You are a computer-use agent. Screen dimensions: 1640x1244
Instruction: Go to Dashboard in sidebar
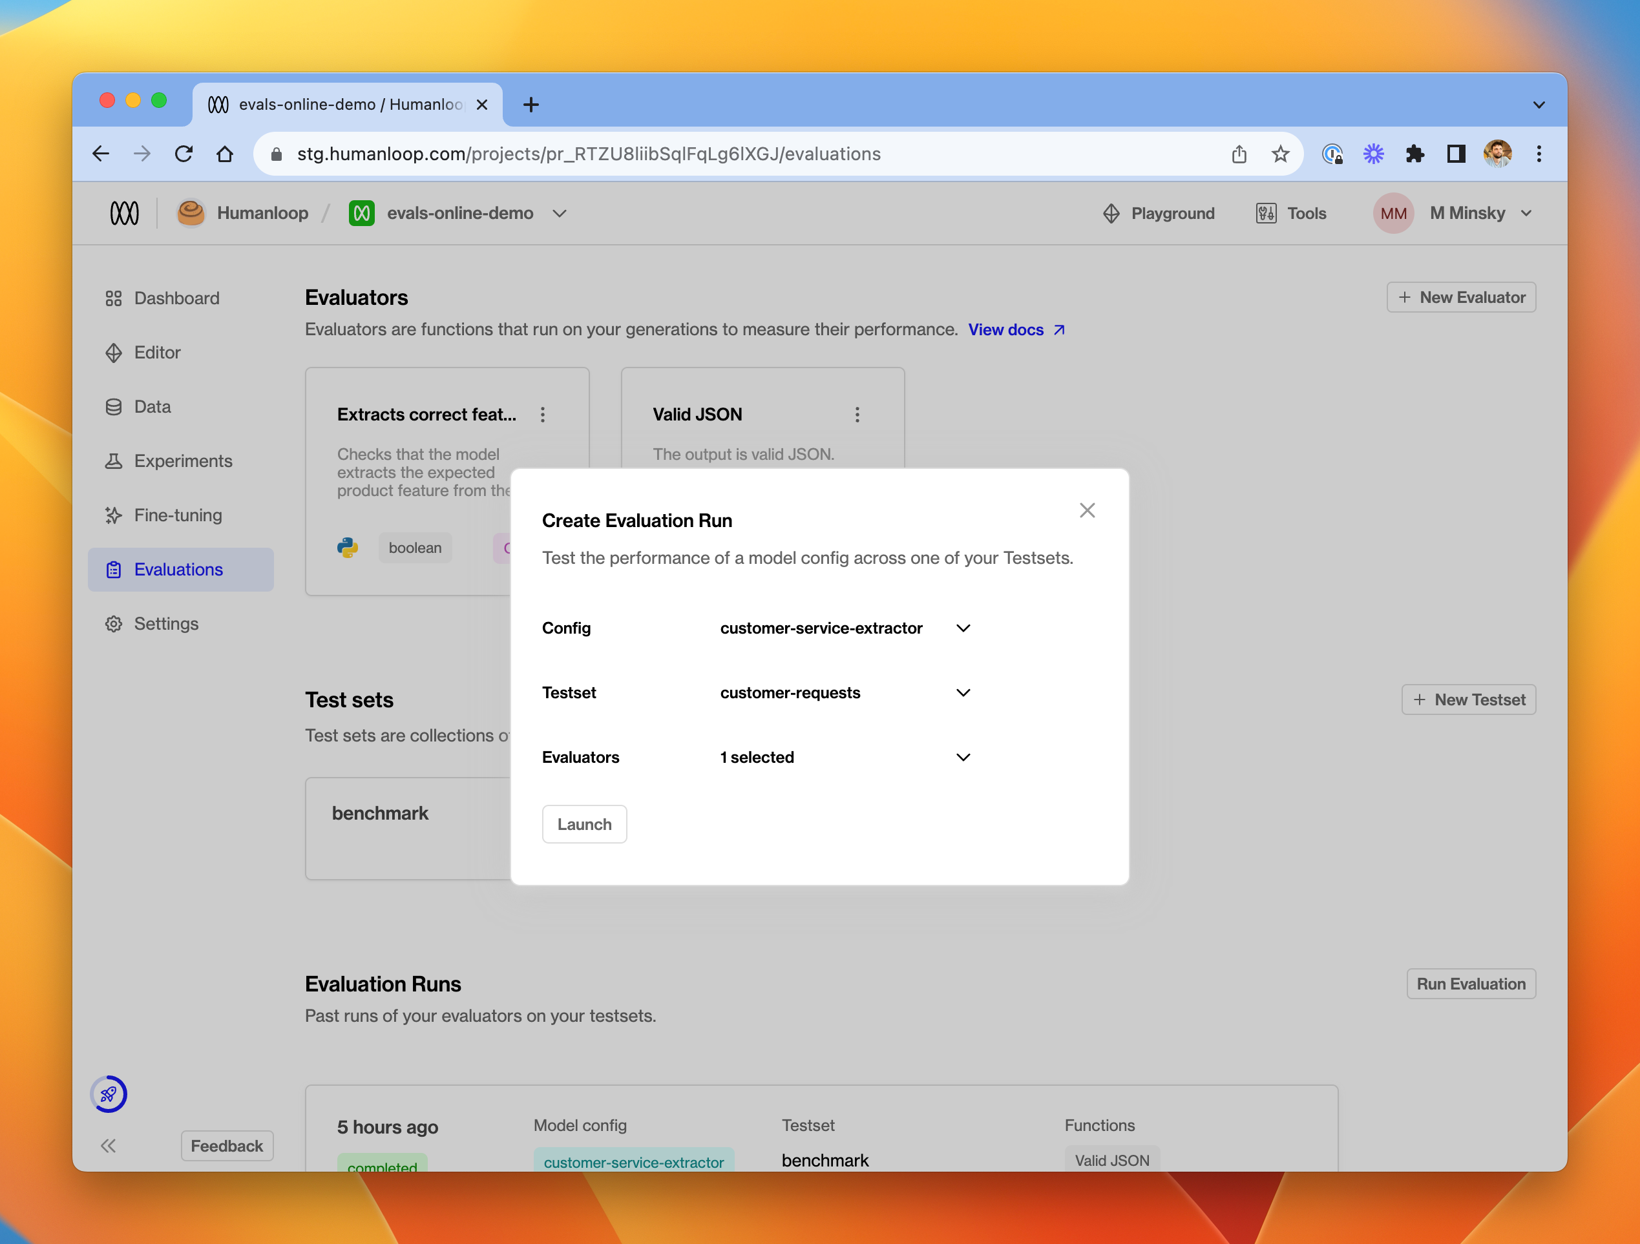[176, 298]
